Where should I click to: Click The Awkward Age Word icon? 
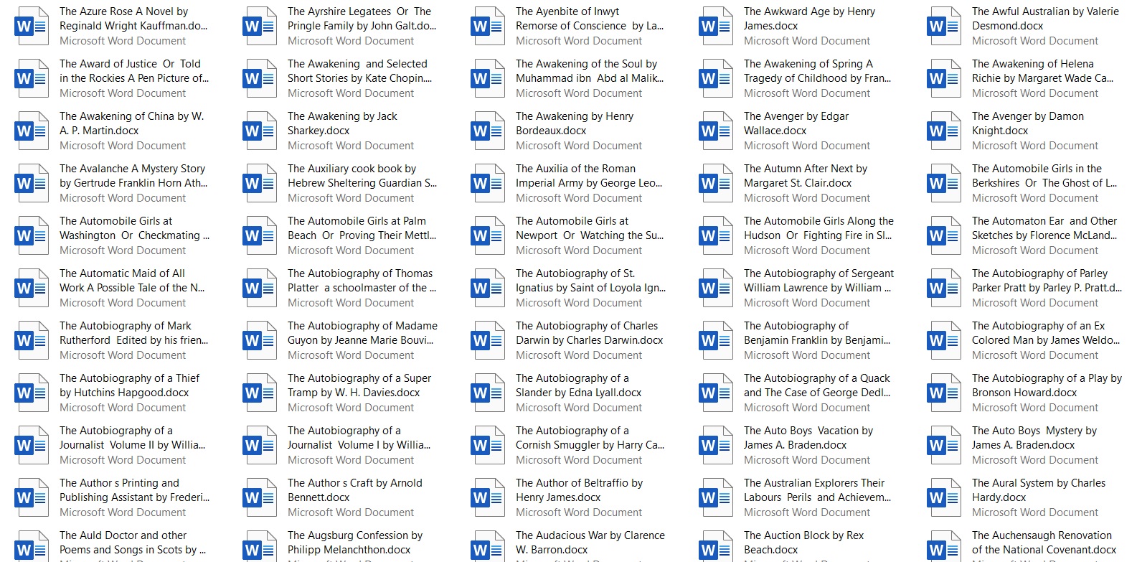[x=715, y=27]
